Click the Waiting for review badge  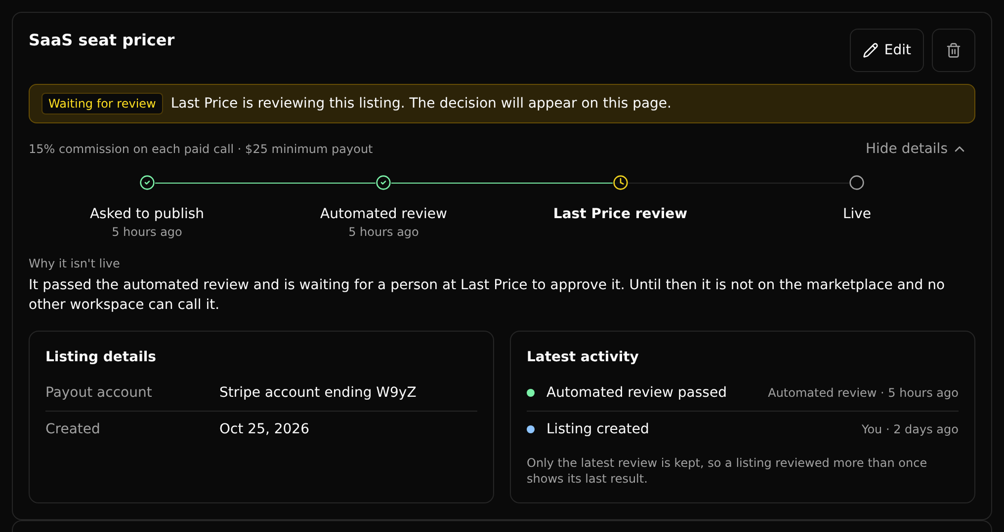102,104
